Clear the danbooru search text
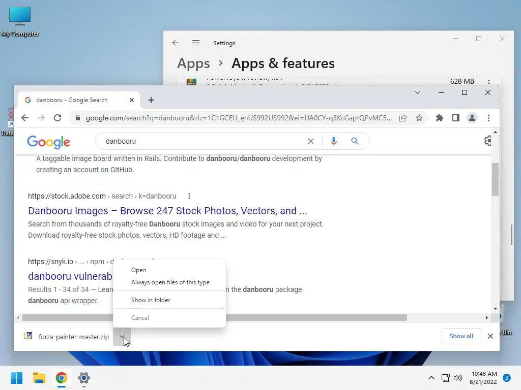The height and width of the screenshot is (390, 521). point(311,141)
